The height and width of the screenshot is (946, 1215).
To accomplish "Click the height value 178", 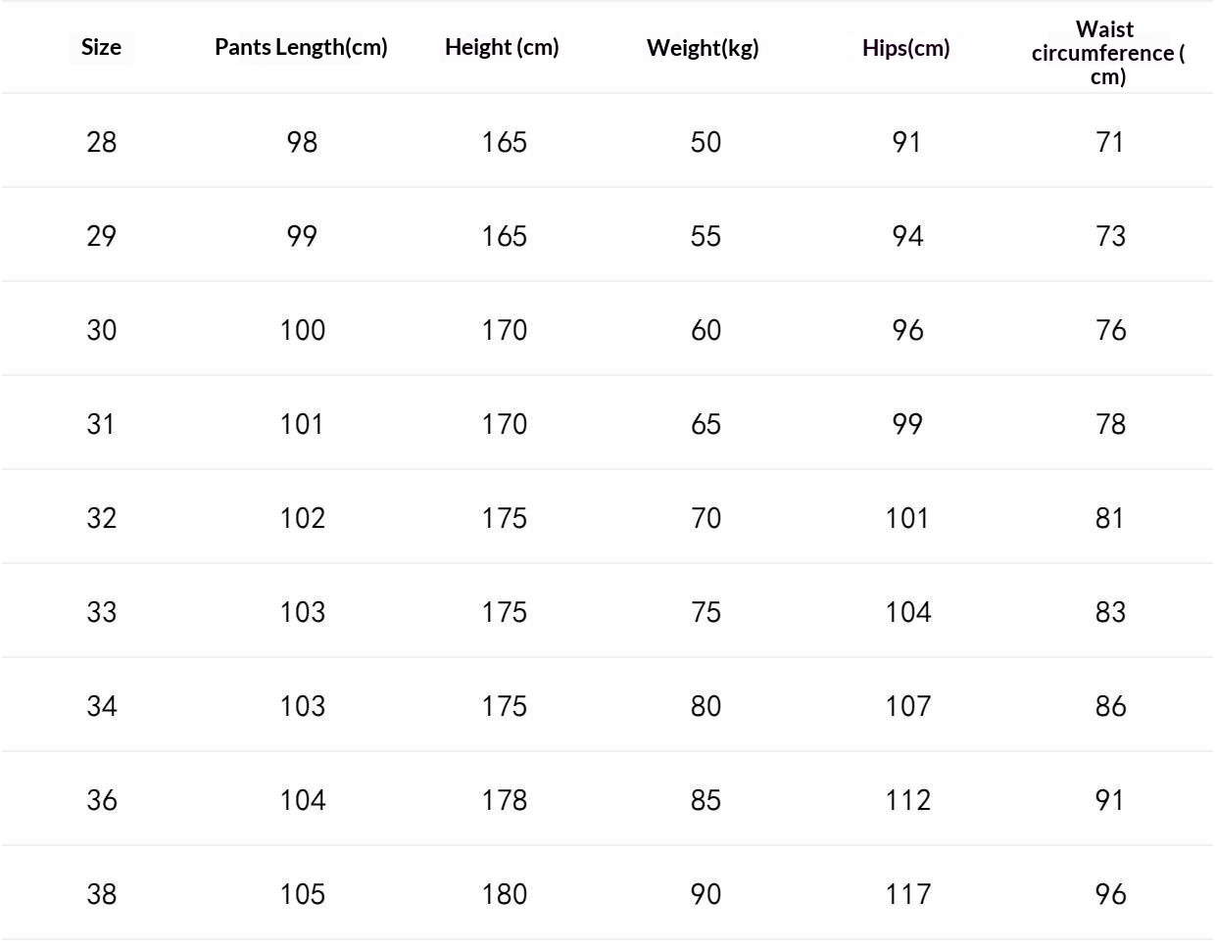I will point(504,800).
